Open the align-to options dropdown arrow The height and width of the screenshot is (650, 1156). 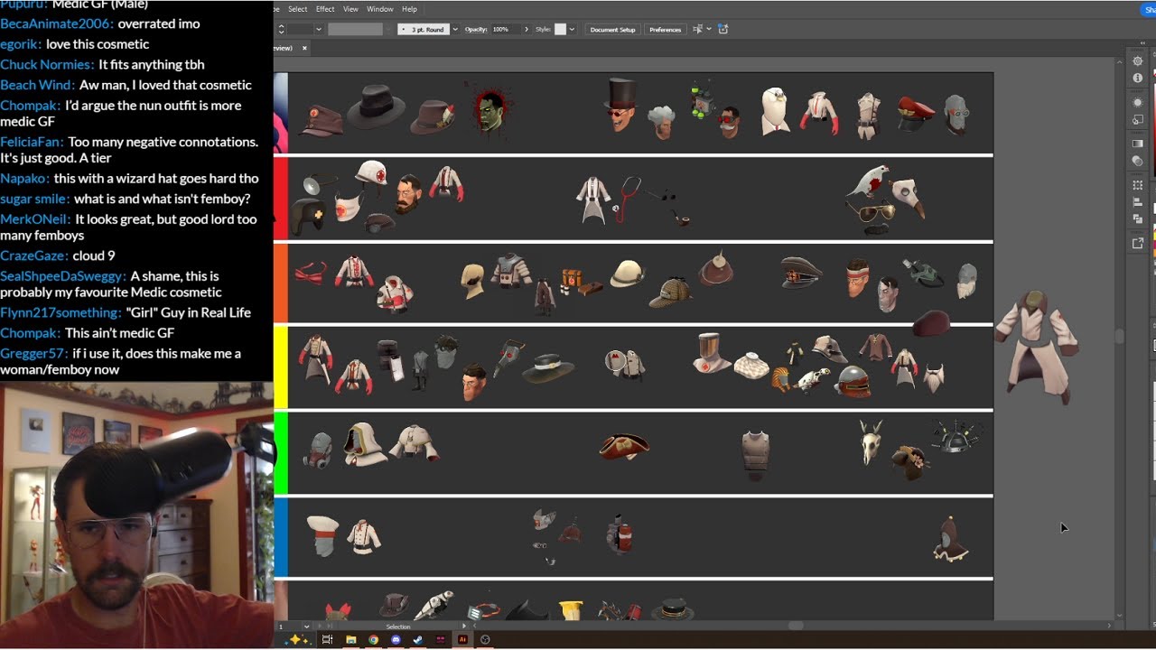coord(709,29)
